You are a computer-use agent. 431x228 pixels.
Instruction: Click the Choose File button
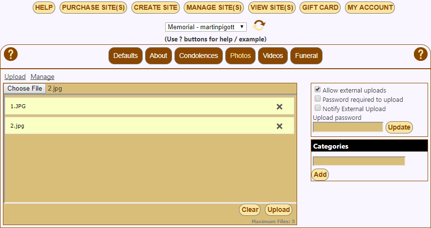point(25,89)
